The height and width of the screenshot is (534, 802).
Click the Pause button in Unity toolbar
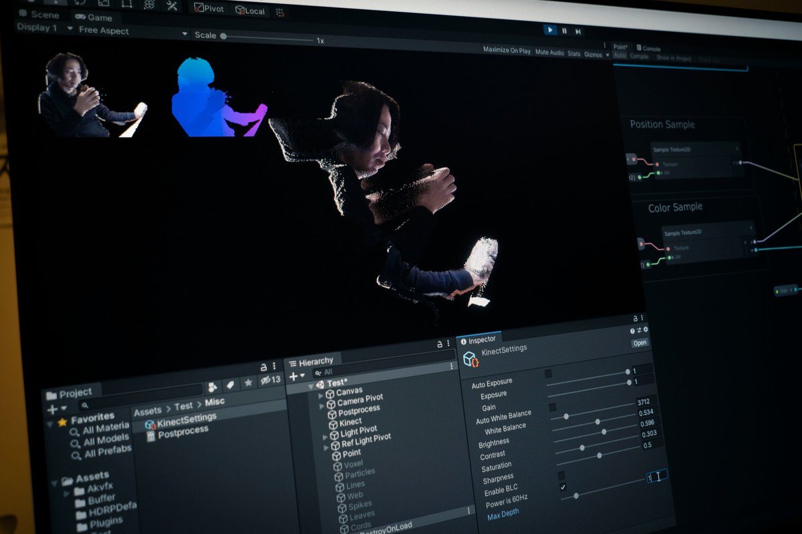(x=564, y=31)
